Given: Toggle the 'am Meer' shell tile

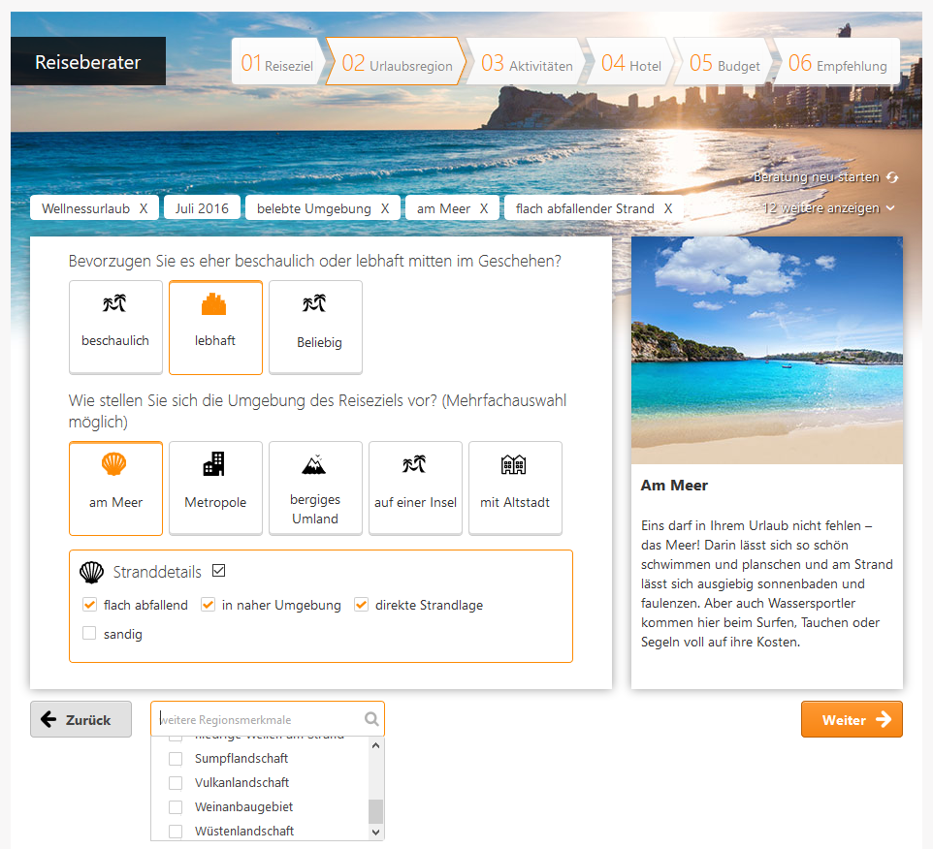Looking at the screenshot, I should [x=115, y=488].
